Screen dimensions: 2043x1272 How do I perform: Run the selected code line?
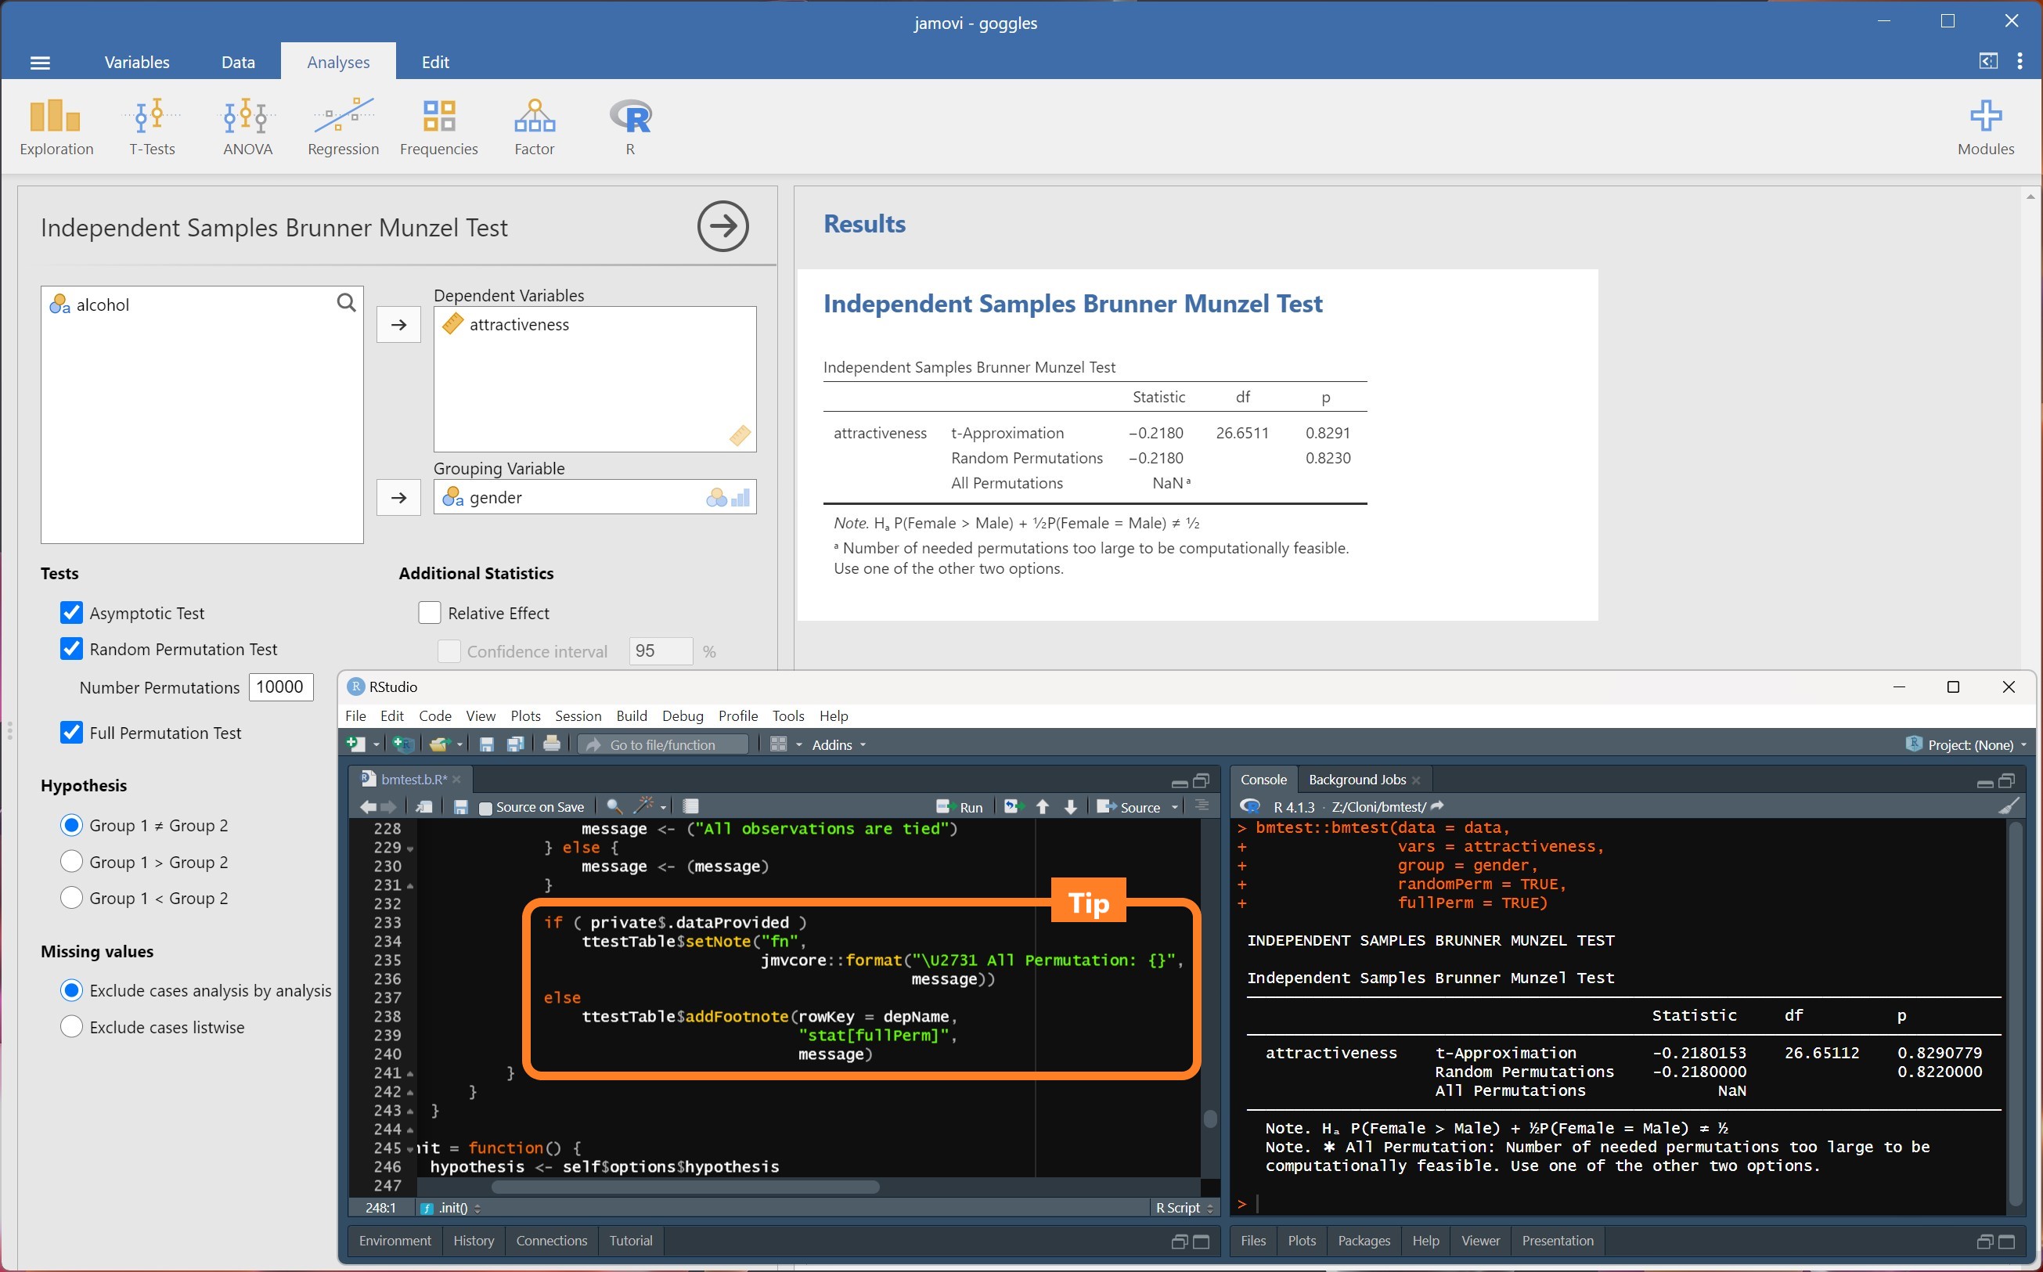960,807
